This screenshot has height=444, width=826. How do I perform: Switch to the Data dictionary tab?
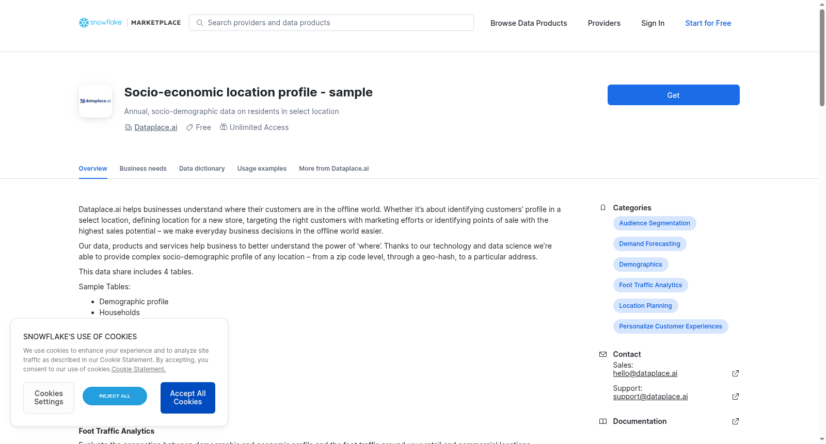click(x=202, y=169)
